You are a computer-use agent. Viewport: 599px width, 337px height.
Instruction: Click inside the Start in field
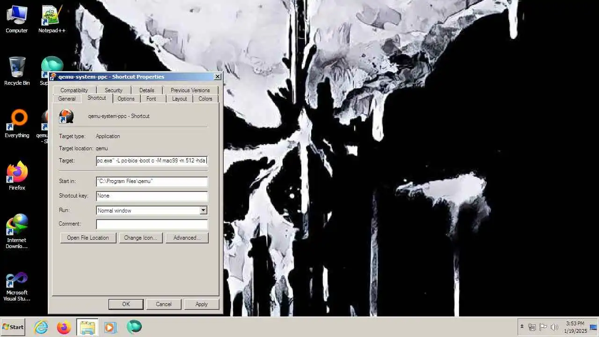pyautogui.click(x=152, y=181)
